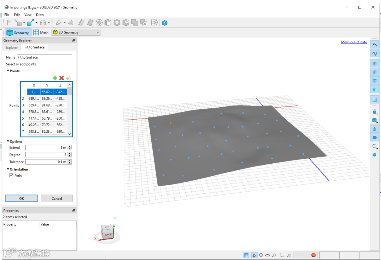381x260 pixels.
Task: Open the pencil sketch tool dropdown arrow
Action: pos(65,23)
